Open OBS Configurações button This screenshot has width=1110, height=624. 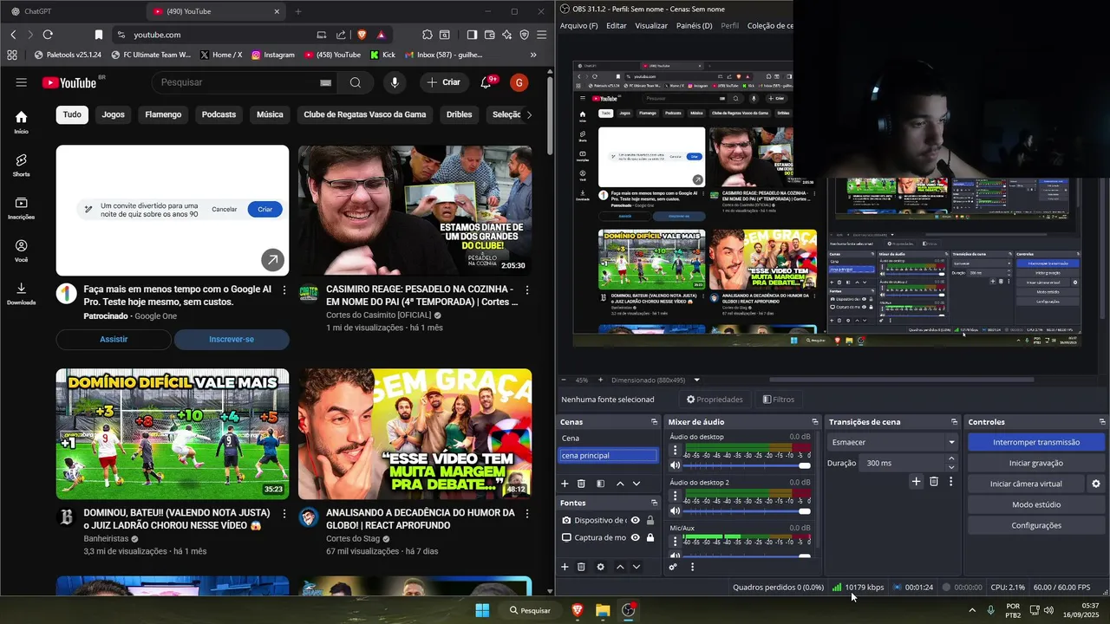click(x=1036, y=525)
